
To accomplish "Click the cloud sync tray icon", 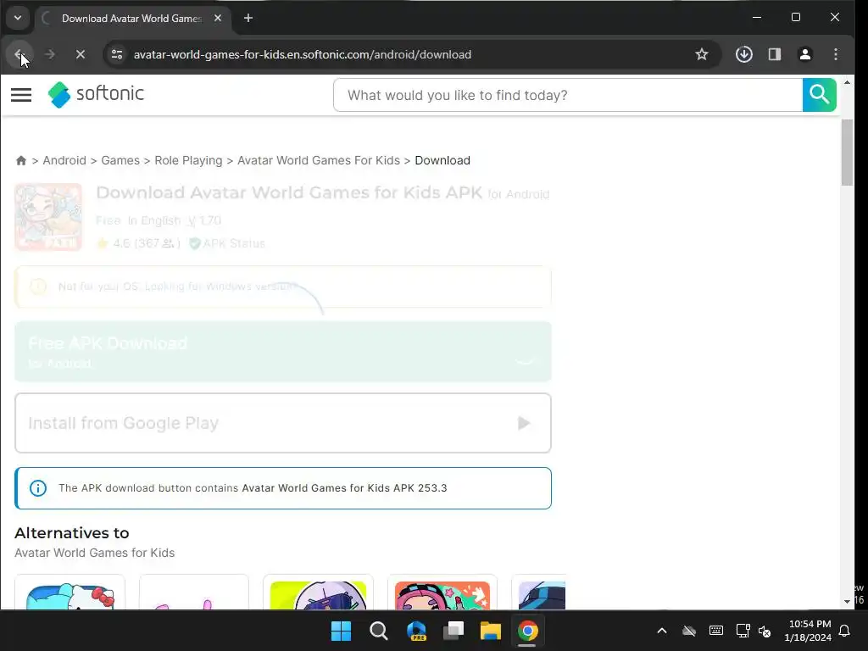I will coord(688,631).
